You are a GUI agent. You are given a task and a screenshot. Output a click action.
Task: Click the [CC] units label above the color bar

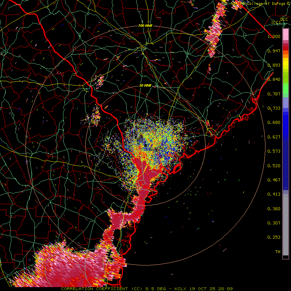pyautogui.click(x=276, y=22)
